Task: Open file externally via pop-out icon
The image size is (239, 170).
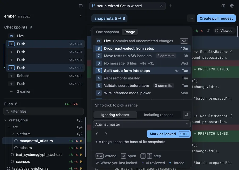Action: coord(208,31)
